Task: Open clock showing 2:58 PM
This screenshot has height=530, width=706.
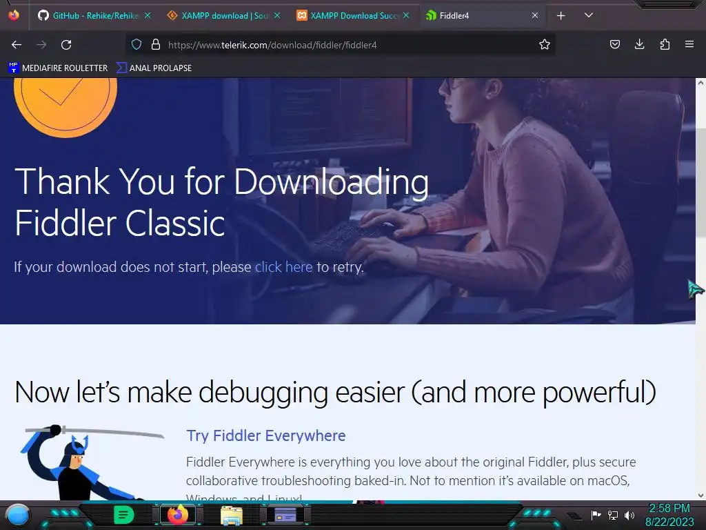Action: [x=669, y=515]
